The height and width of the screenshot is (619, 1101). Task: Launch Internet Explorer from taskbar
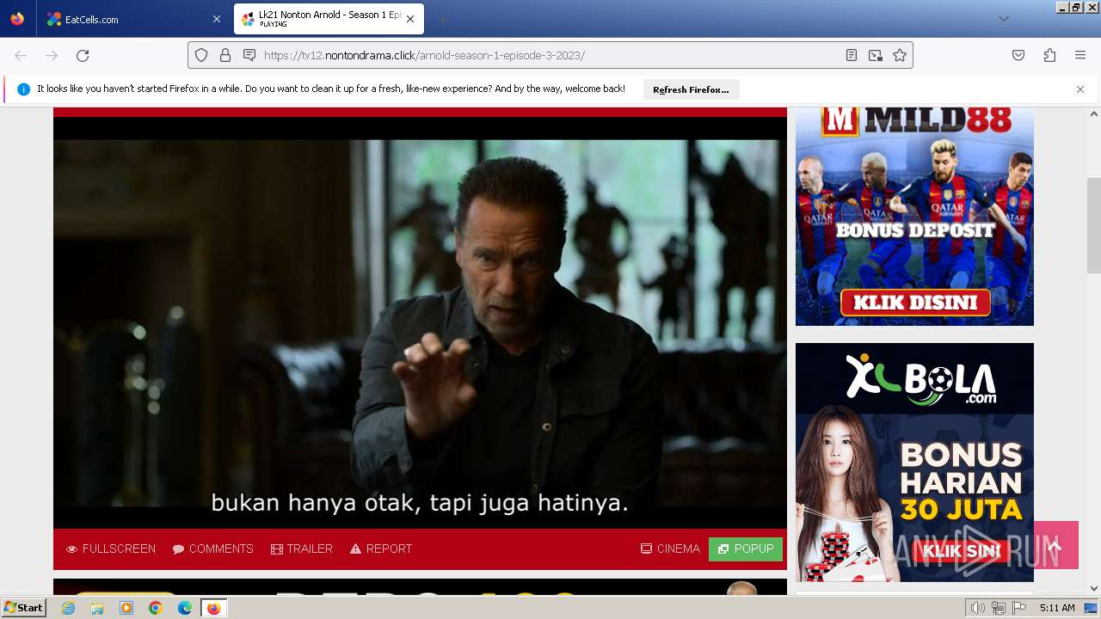point(68,608)
